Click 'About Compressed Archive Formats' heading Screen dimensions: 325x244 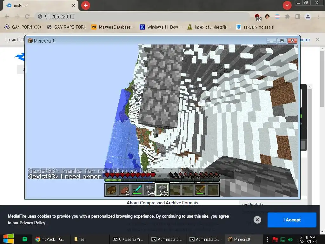pos(162,203)
